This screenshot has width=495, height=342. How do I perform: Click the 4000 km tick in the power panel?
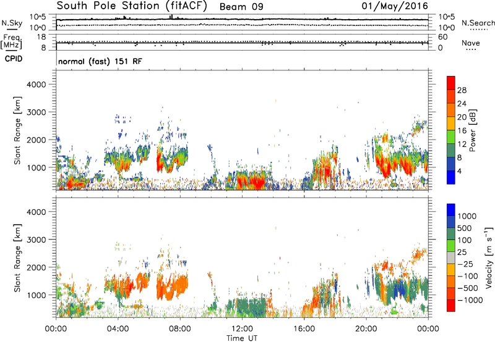tap(37, 85)
